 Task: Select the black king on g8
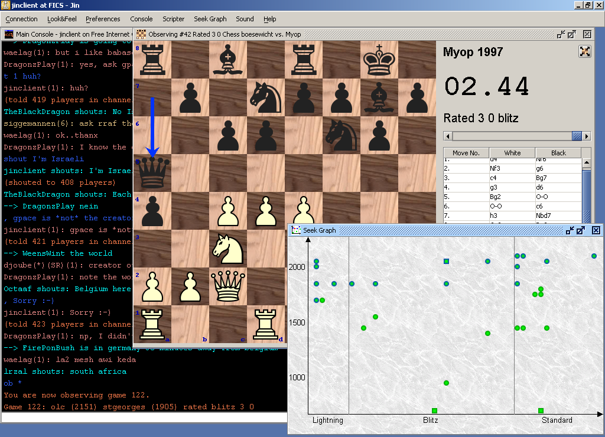coord(379,60)
